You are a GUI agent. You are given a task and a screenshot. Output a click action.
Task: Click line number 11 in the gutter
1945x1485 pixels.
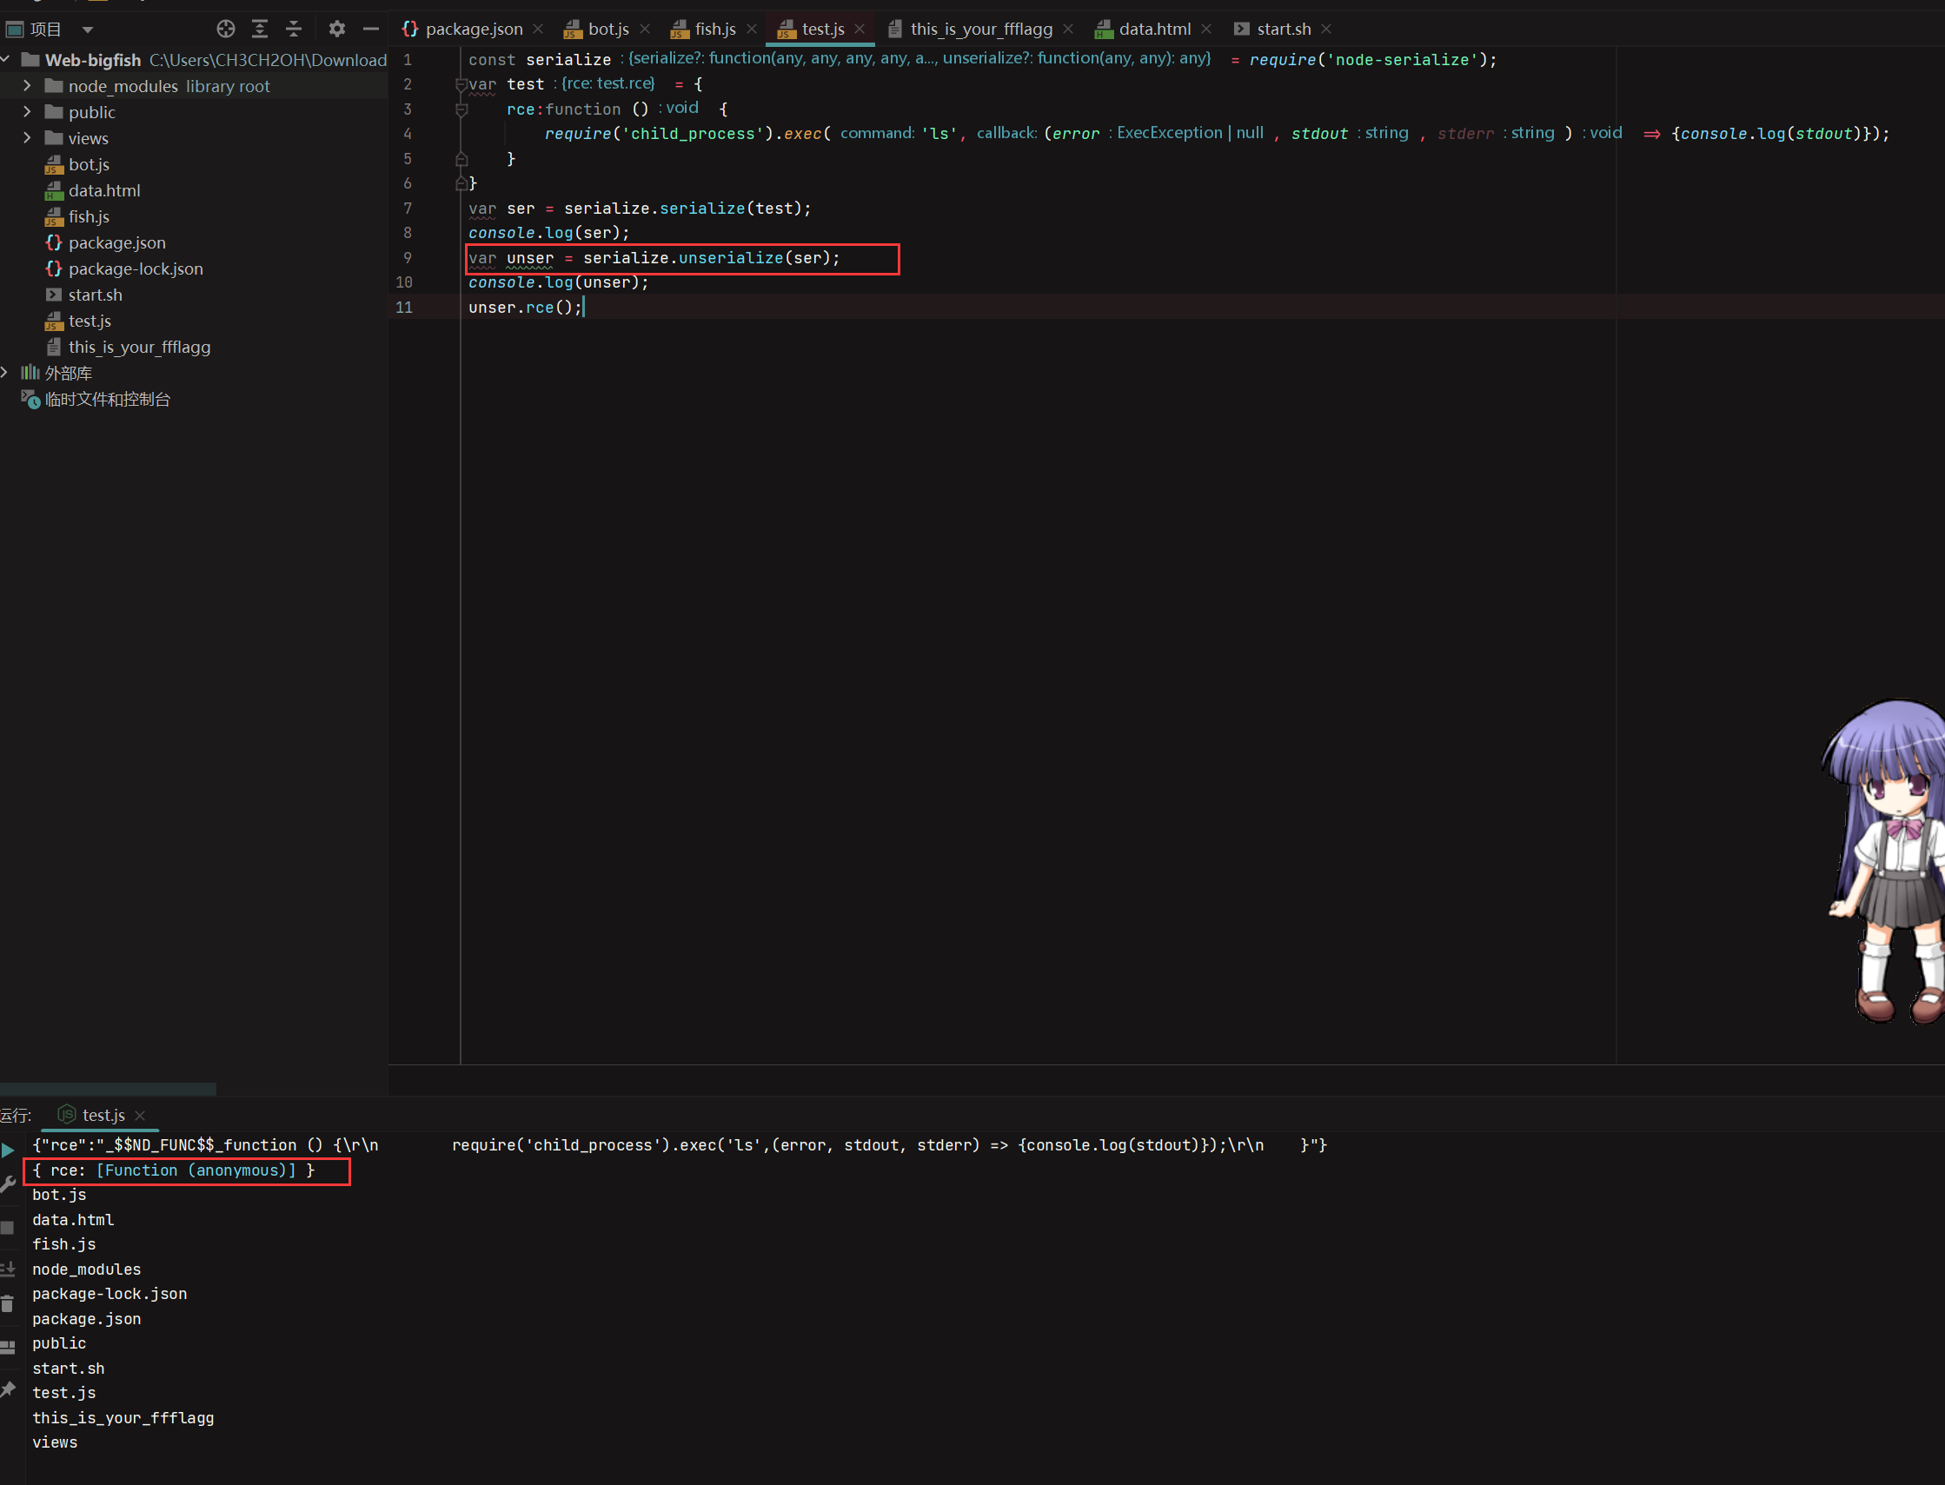point(404,308)
